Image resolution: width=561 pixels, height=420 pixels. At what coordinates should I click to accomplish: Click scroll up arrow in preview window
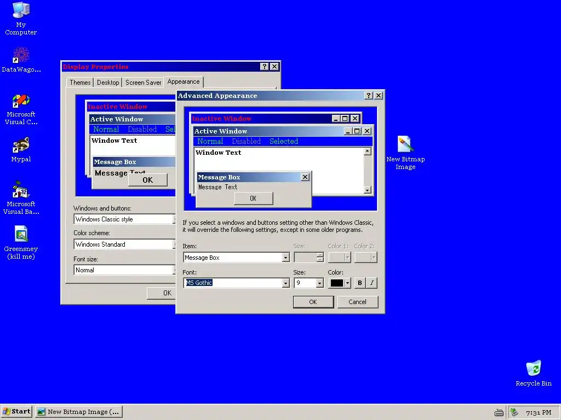click(x=368, y=151)
